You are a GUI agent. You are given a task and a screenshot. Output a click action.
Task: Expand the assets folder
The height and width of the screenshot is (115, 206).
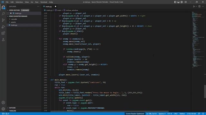point(14,22)
